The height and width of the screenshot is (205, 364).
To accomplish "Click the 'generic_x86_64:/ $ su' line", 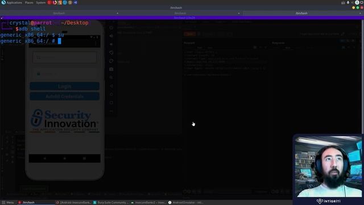I will (x=32, y=35).
